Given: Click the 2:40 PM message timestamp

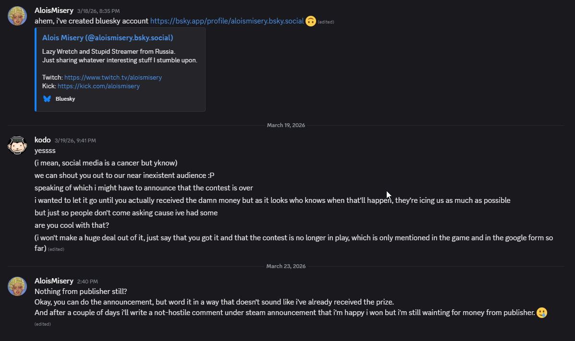Looking at the screenshot, I should pyautogui.click(x=87, y=282).
